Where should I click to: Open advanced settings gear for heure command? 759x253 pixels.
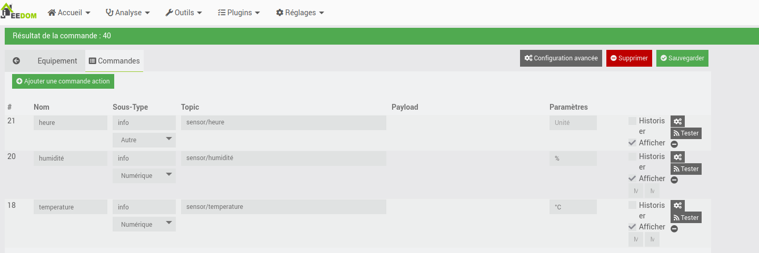coord(677,121)
